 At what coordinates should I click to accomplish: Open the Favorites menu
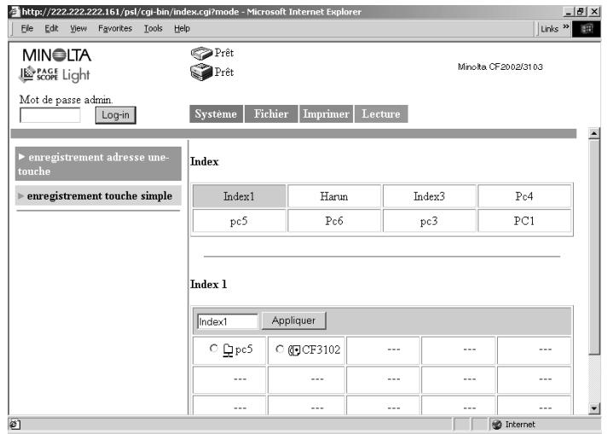point(115,28)
